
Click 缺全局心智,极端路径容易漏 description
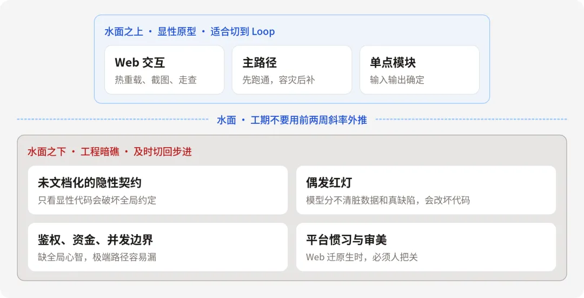[97, 257]
